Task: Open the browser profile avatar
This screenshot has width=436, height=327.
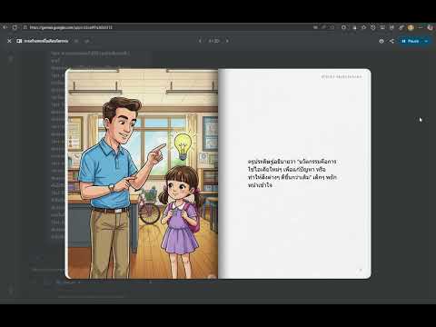Action: click(x=431, y=27)
